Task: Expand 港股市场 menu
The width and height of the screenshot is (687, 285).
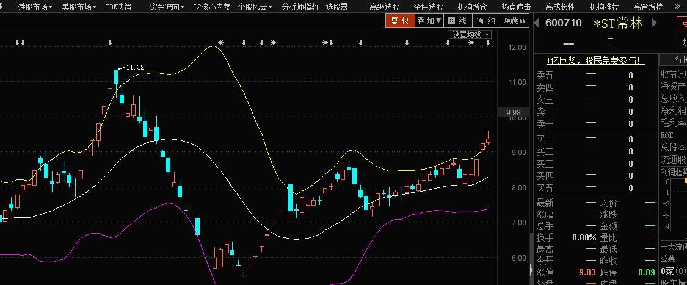Action: pos(35,7)
